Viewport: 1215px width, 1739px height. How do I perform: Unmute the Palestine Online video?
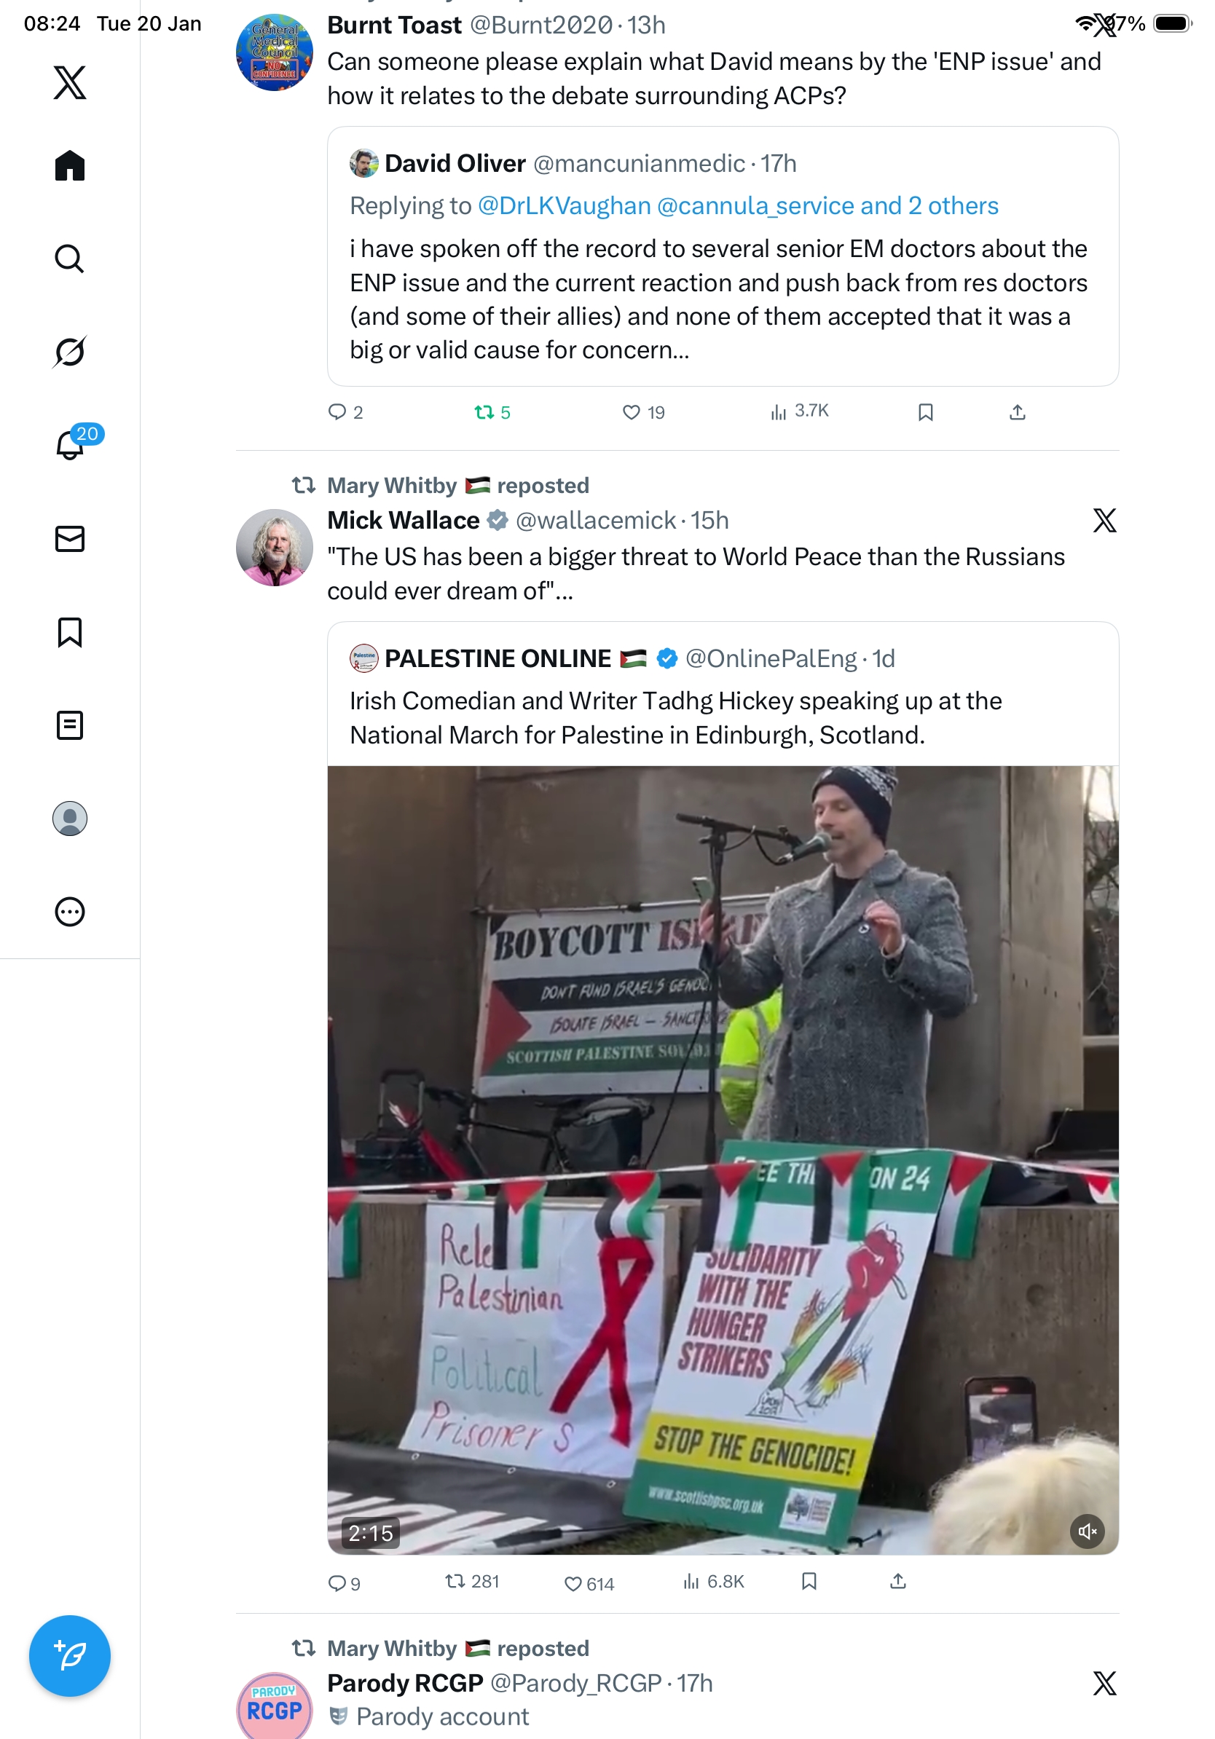coord(1086,1531)
